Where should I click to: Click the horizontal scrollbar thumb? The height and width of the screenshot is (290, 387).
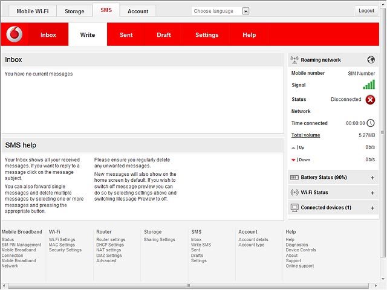point(188,286)
